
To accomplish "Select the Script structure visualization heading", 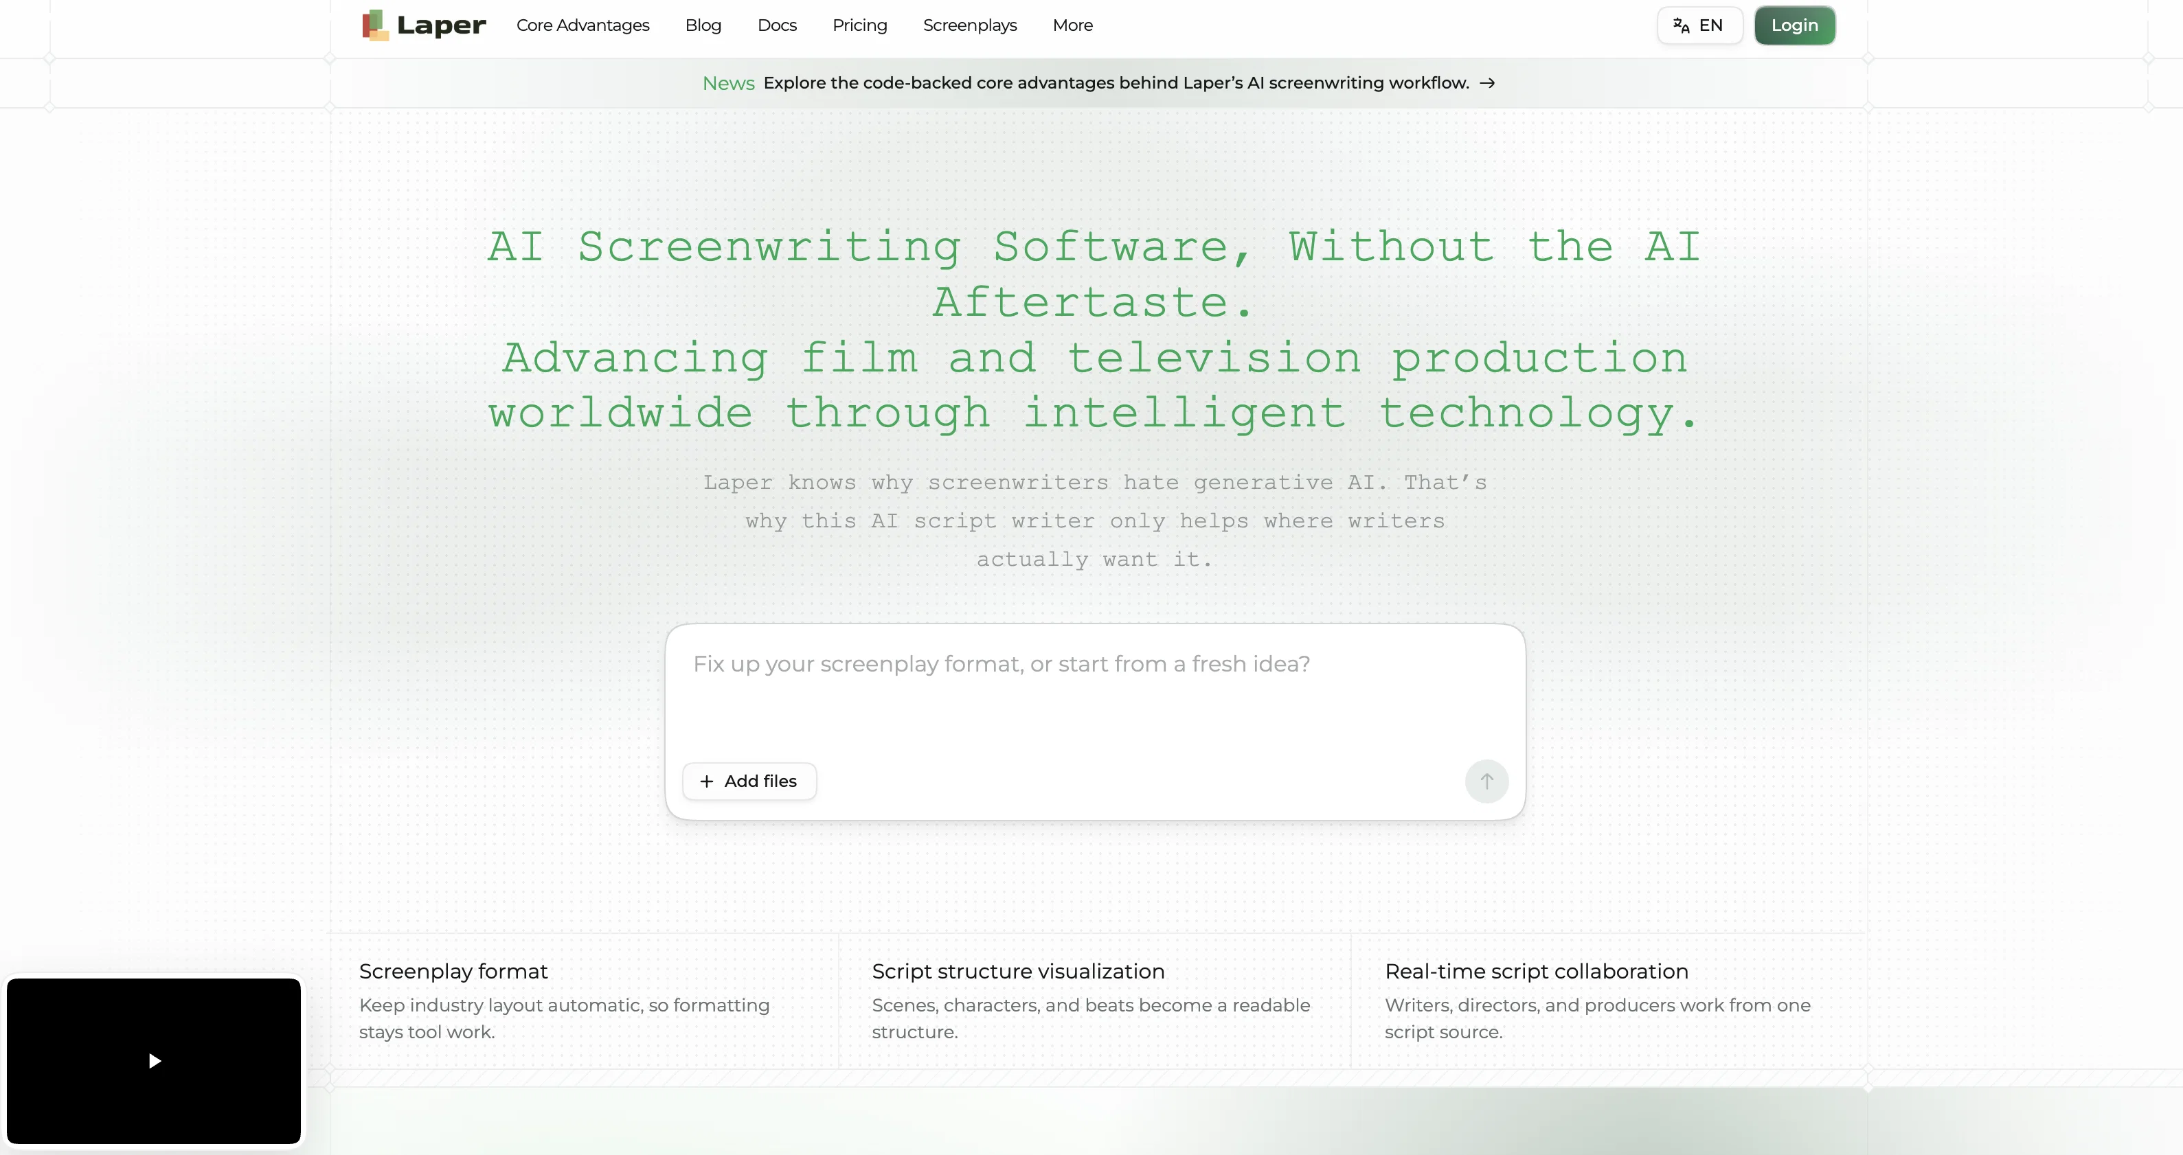I will click(1018, 971).
